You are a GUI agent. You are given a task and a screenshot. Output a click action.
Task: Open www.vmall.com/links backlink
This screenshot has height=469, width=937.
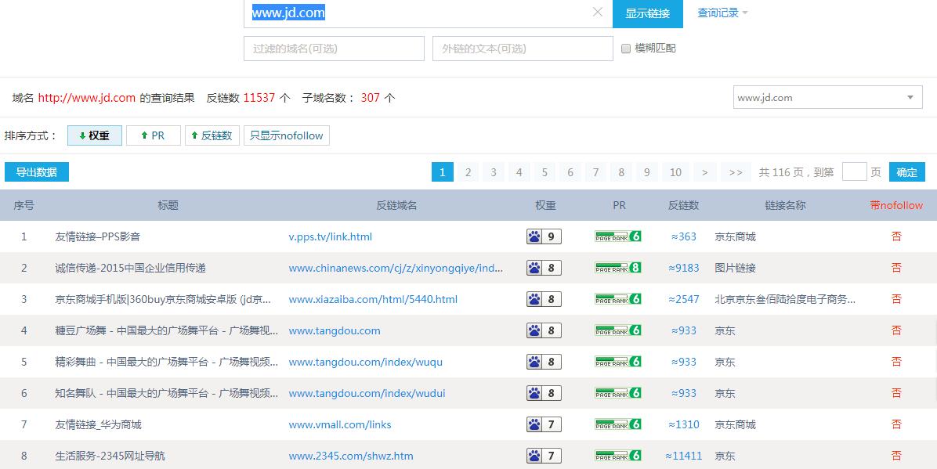(340, 425)
